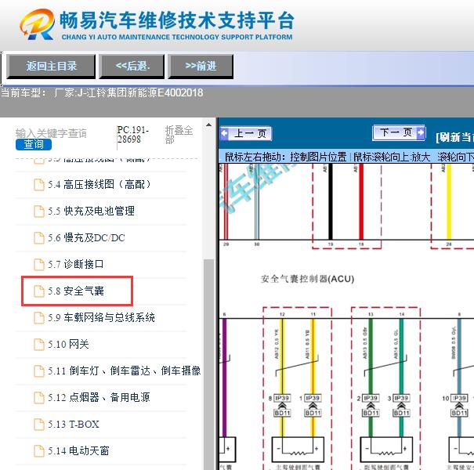This screenshot has height=470, width=474.
Task: Click left arrow icon on 上一页
Action: click(225, 133)
